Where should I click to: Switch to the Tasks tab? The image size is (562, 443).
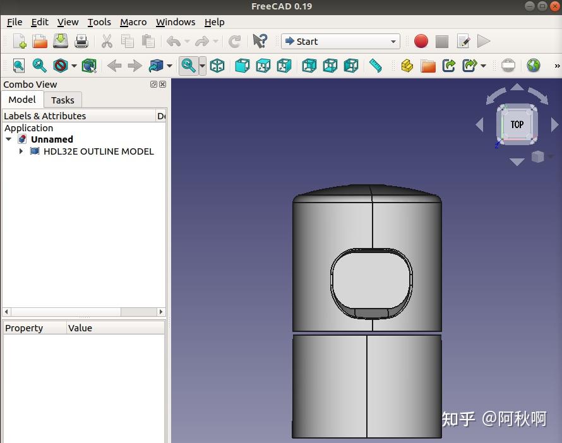[x=63, y=100]
